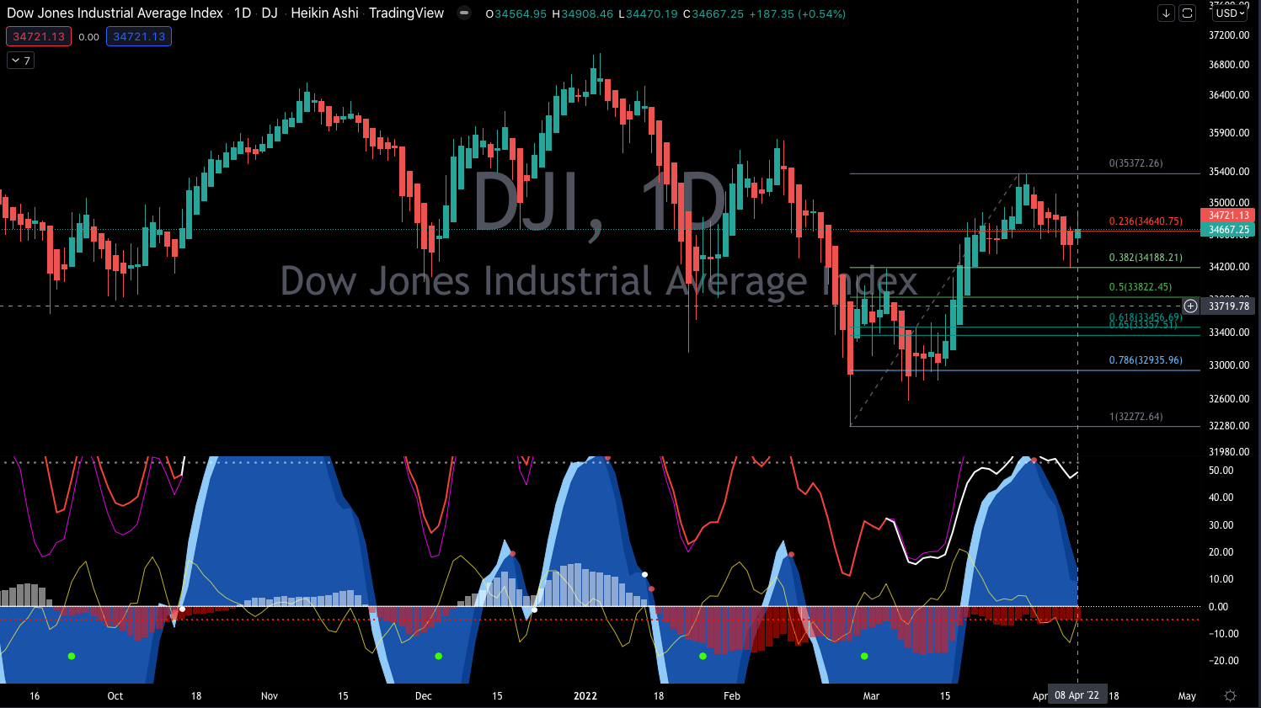
Task: Click the H34908.46 high value in header
Action: [x=582, y=14]
